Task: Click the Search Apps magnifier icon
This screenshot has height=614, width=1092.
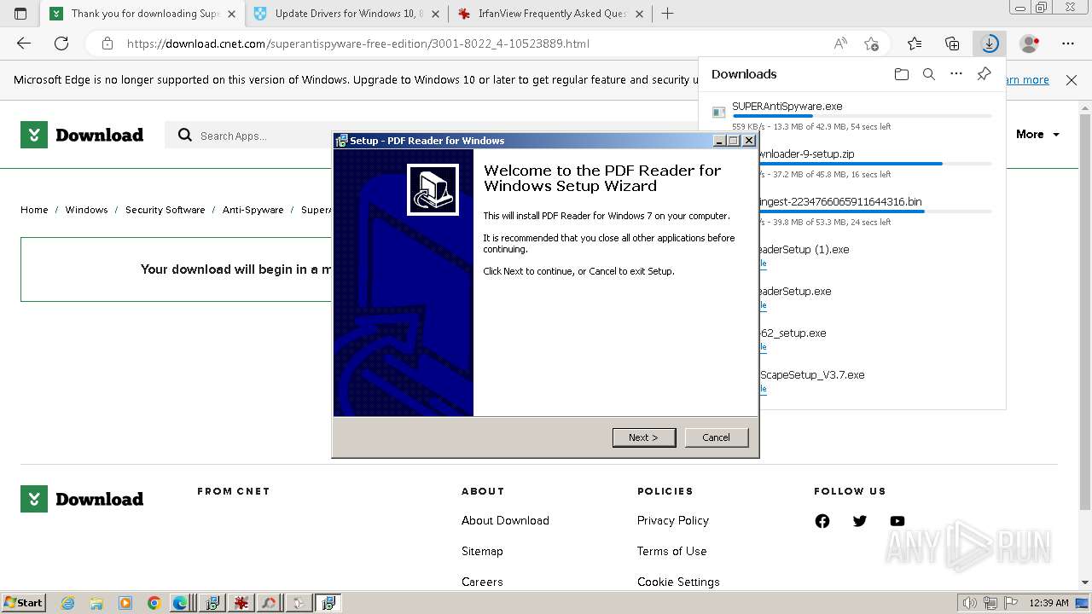Action: [x=184, y=136]
